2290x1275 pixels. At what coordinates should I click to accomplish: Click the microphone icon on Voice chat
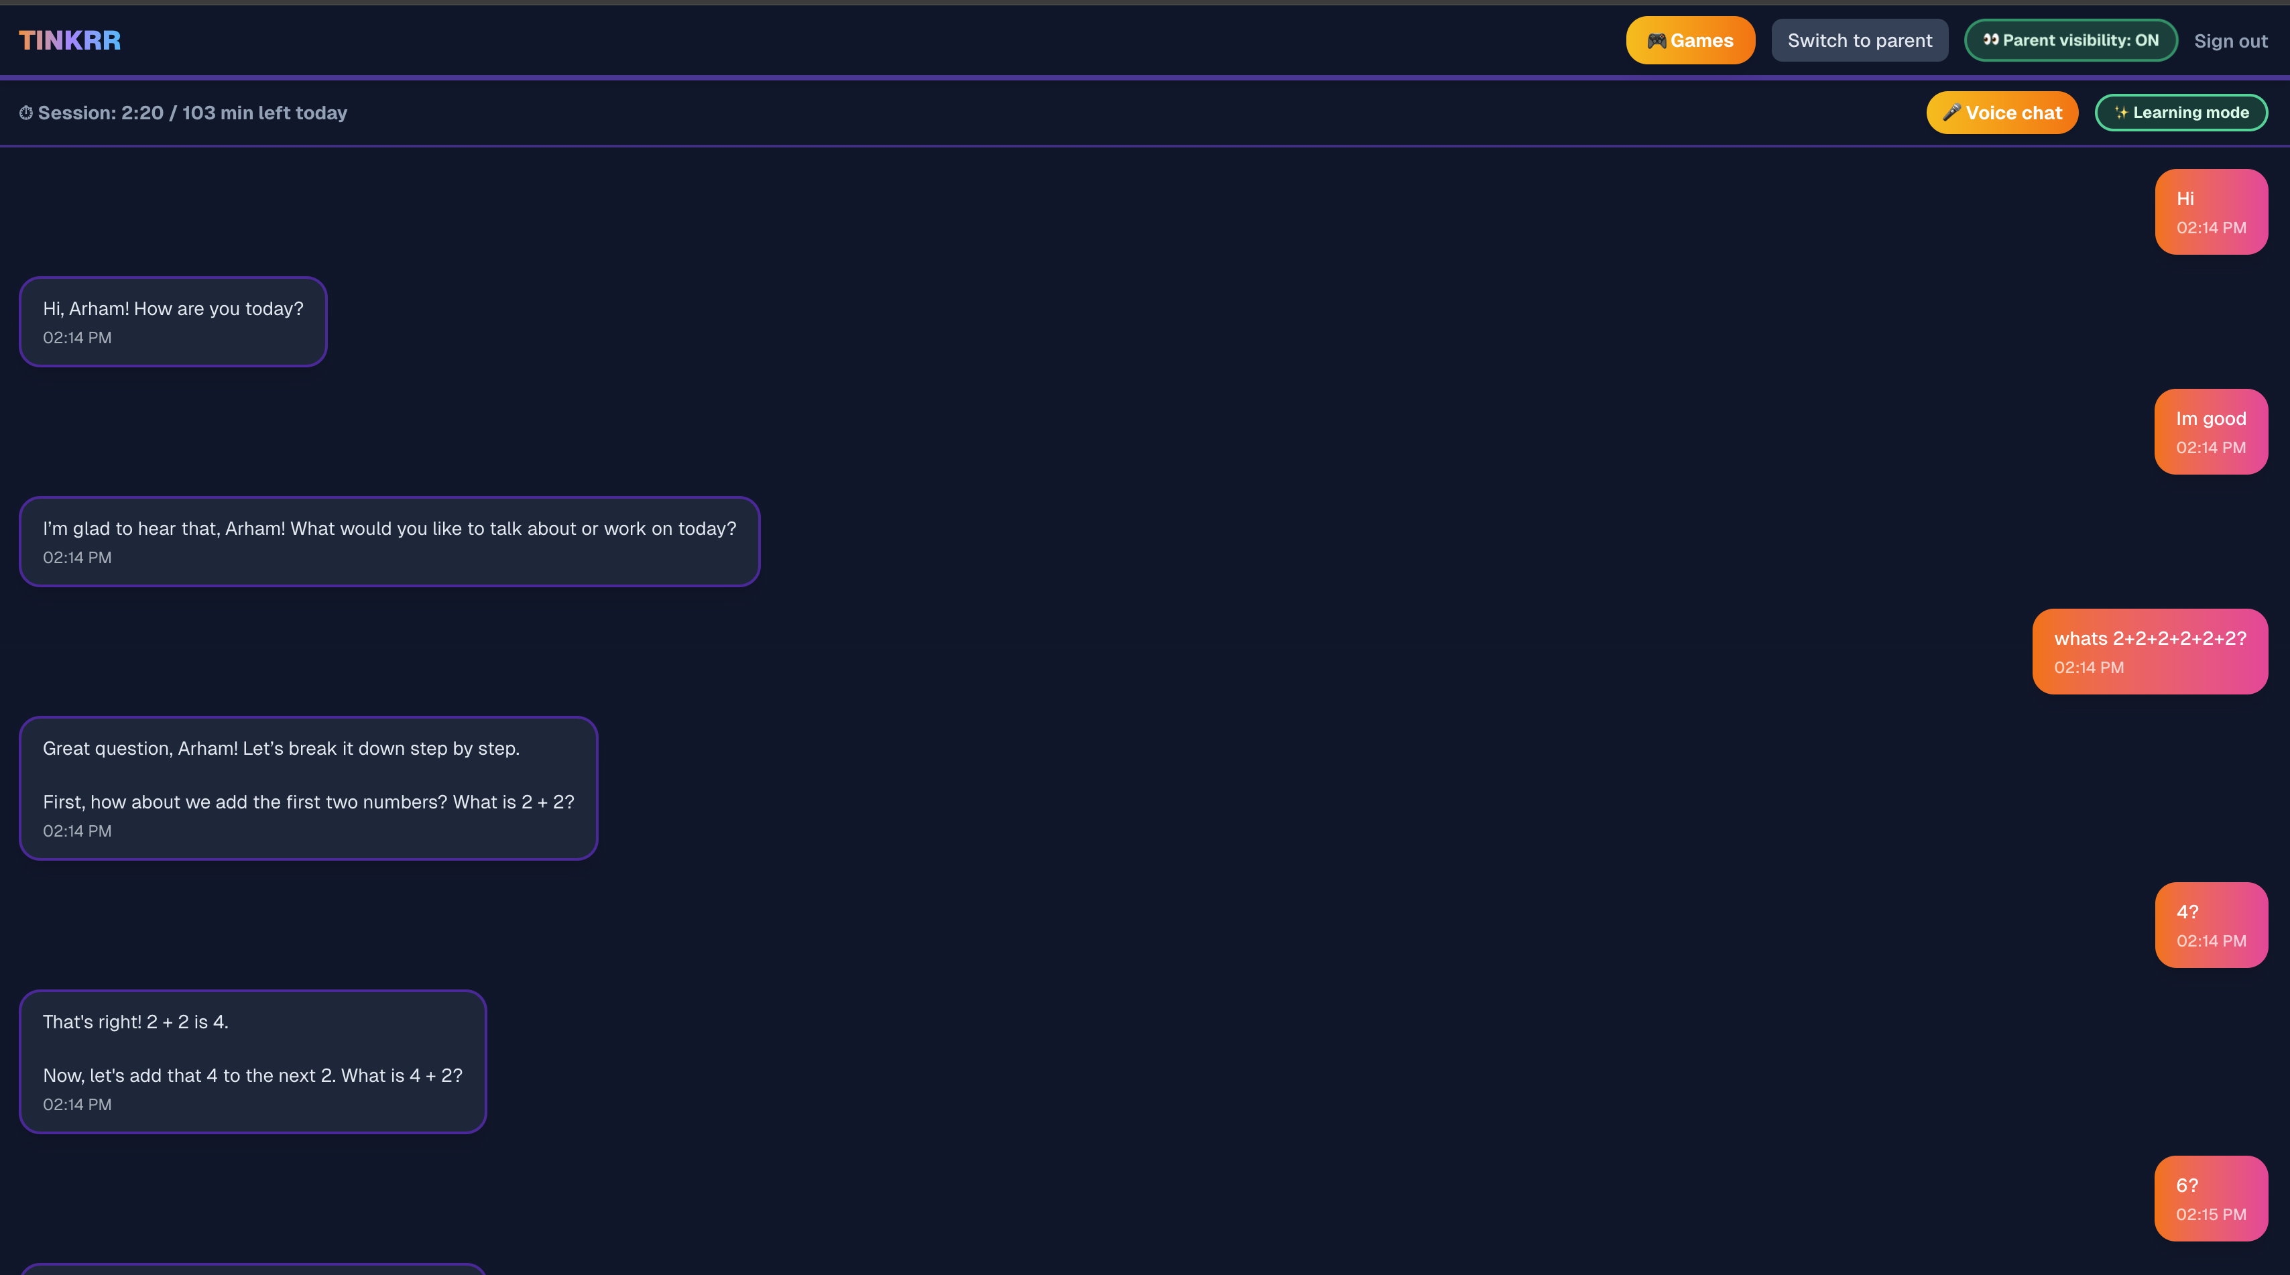(1951, 112)
